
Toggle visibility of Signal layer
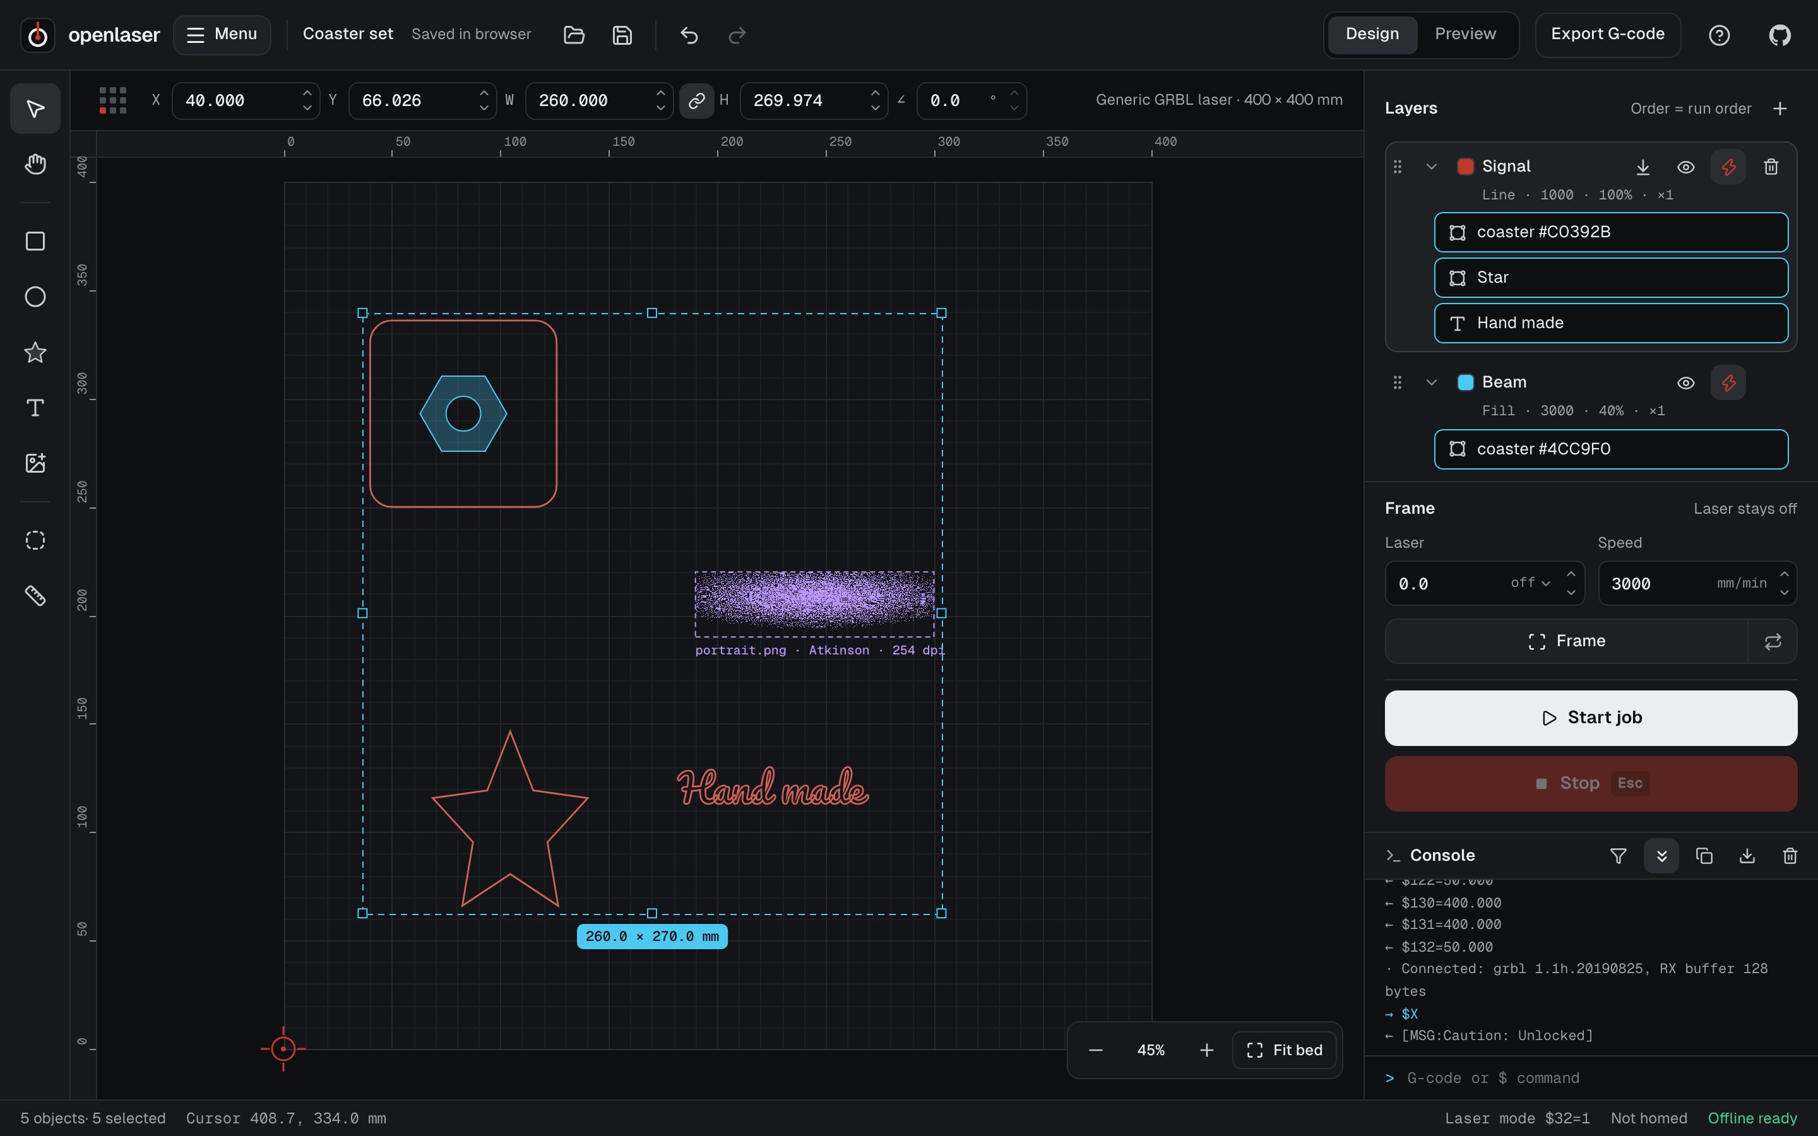1686,167
